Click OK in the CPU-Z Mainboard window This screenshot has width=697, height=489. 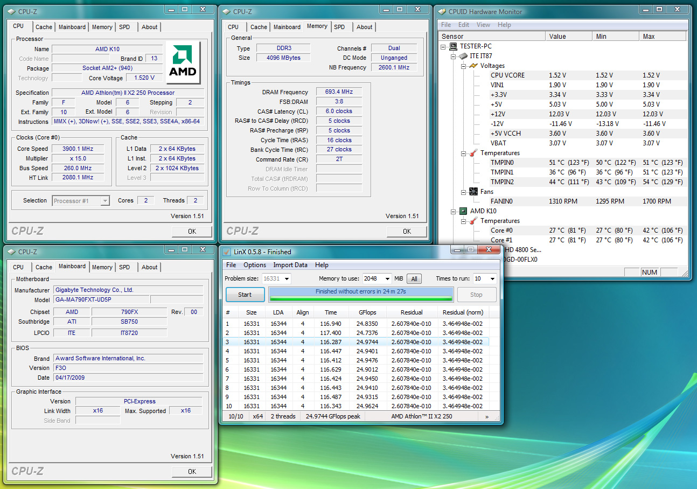pyautogui.click(x=192, y=472)
